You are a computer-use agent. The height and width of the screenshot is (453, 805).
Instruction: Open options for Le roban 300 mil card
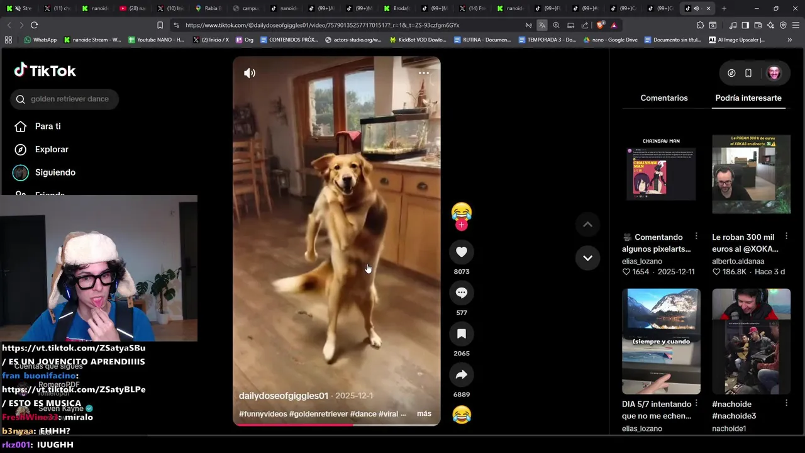786,237
